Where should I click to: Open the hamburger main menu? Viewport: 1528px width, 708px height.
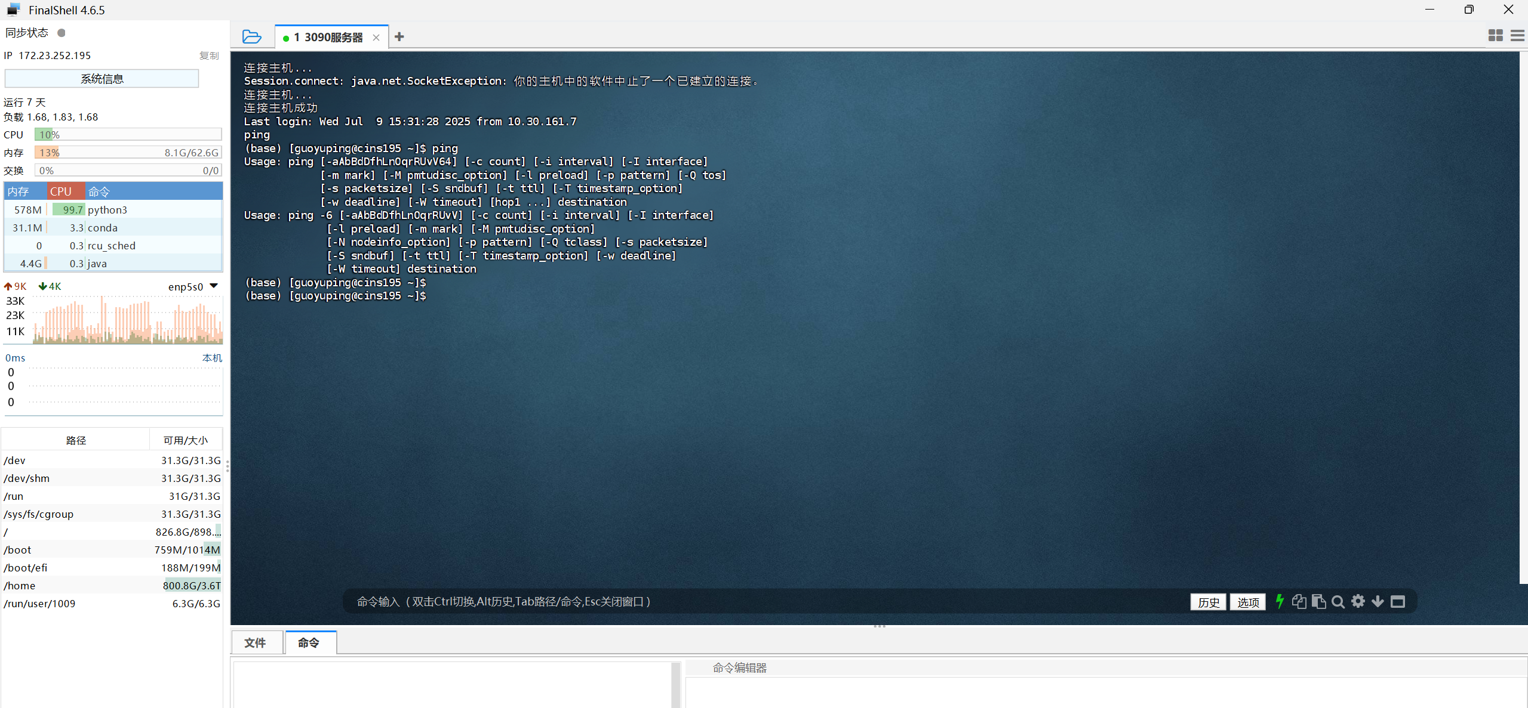(1517, 36)
